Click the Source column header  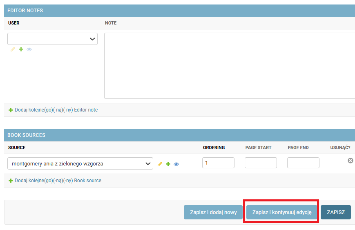click(17, 147)
